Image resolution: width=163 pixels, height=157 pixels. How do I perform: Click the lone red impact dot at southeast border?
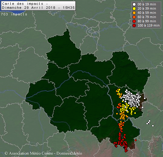tap(136, 140)
